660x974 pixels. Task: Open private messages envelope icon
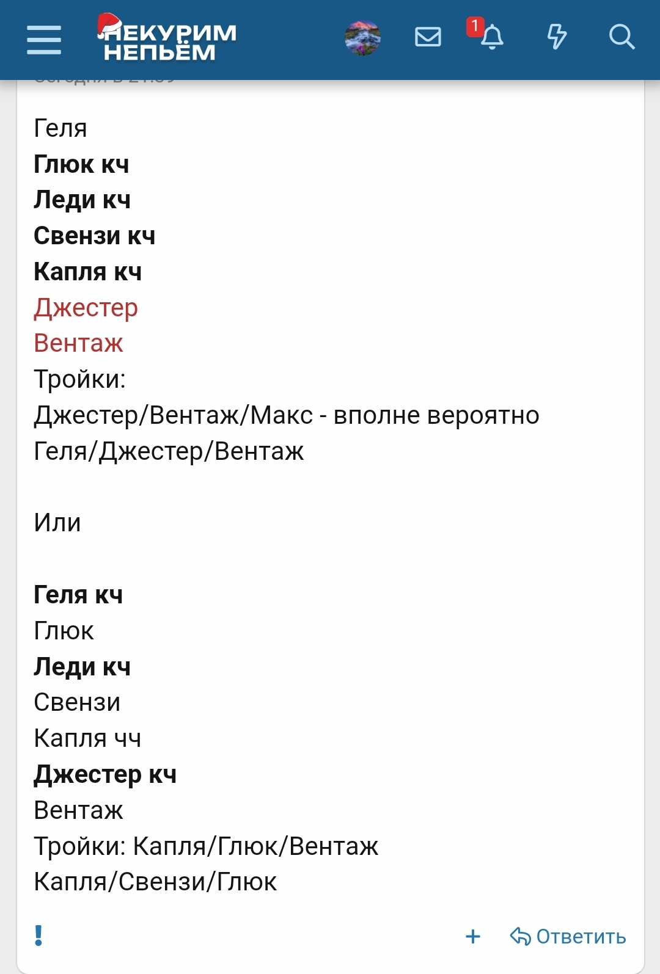click(x=428, y=37)
